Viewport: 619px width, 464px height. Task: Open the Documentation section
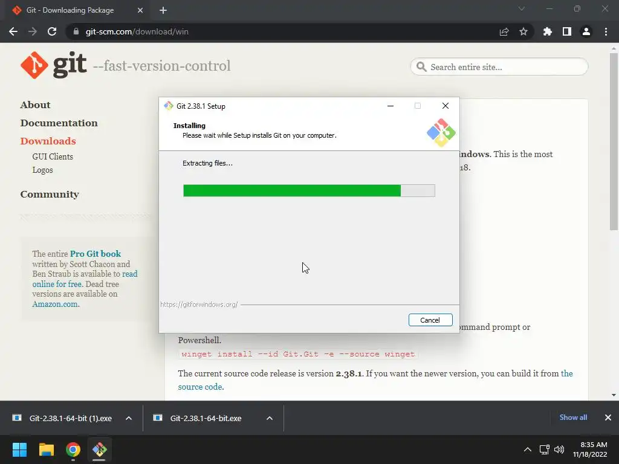(x=59, y=123)
